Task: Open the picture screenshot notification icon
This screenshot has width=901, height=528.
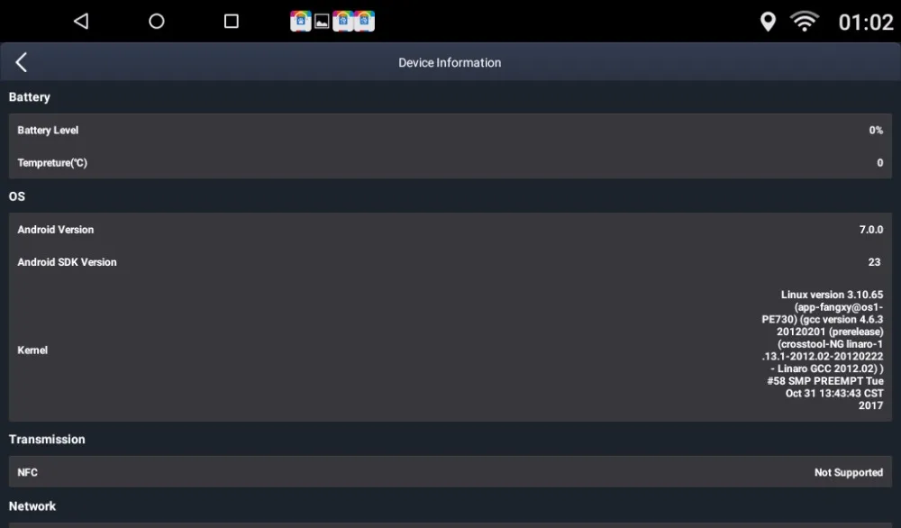Action: (x=322, y=22)
